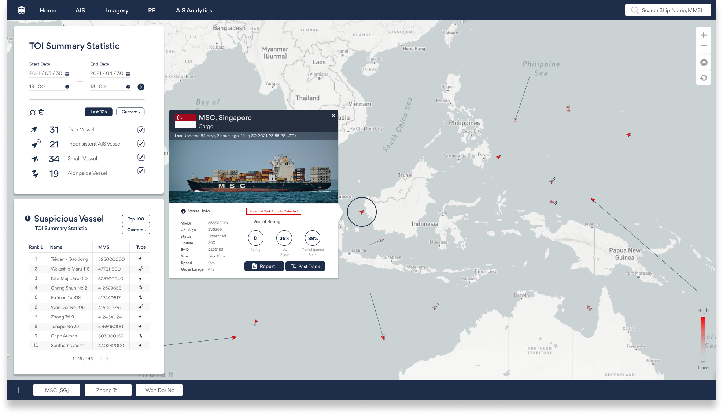Select Southern Ocean row

coord(89,346)
